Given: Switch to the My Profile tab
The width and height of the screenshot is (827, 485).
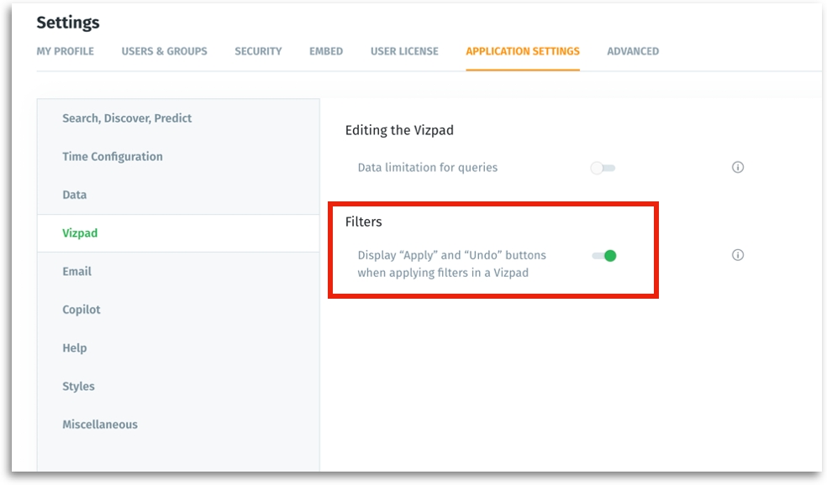Looking at the screenshot, I should [x=66, y=51].
